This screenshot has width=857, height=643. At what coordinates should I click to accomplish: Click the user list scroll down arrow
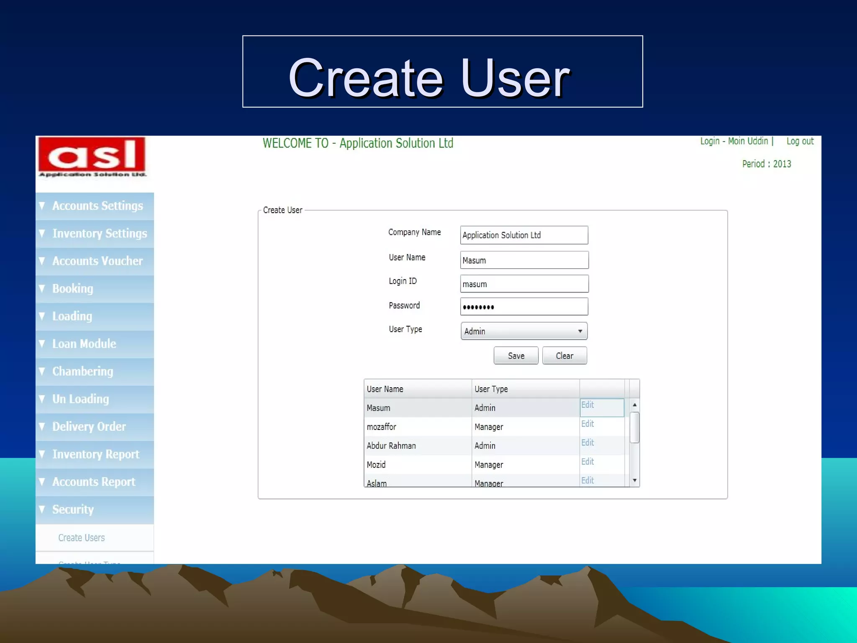coord(635,481)
